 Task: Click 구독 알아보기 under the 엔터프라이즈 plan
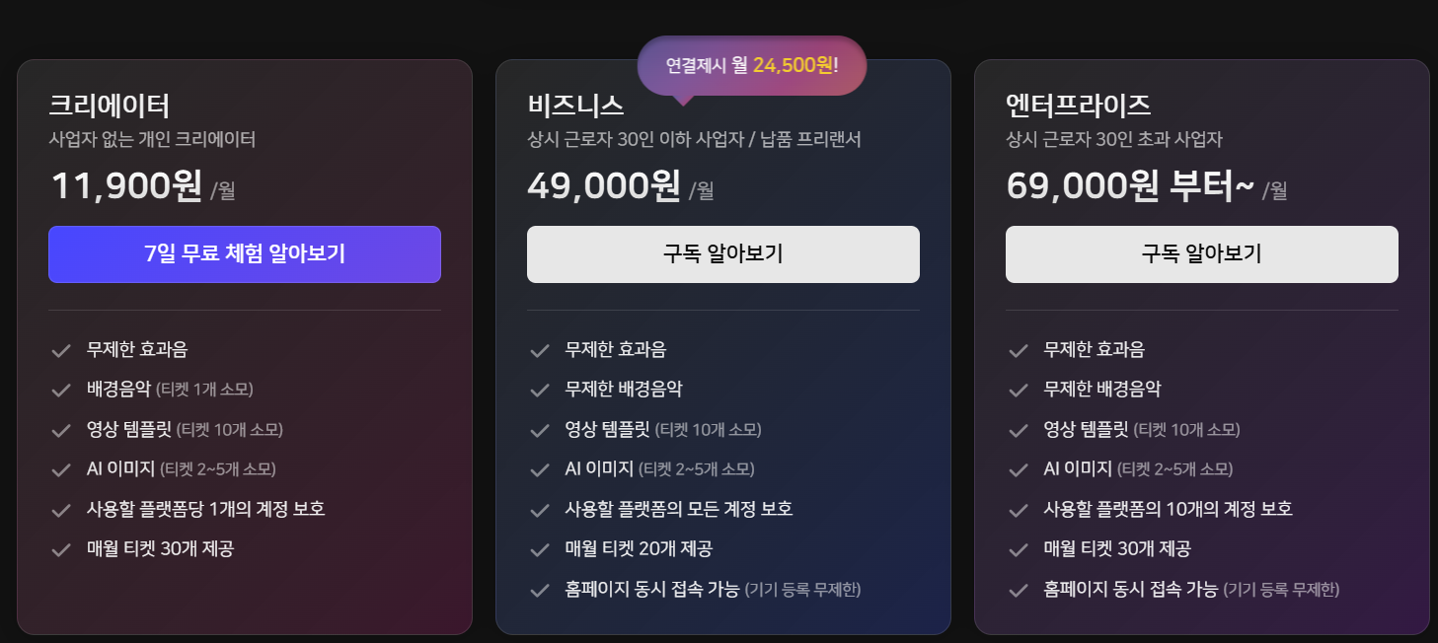tap(1201, 254)
